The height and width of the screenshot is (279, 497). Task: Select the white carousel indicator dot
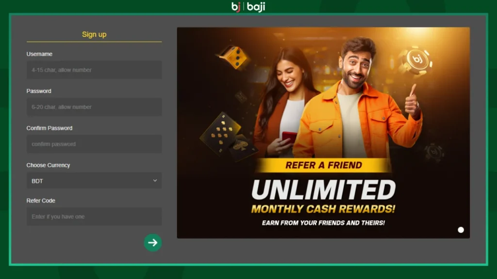point(461,230)
